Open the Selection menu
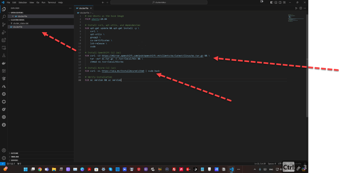339x173 pixels. pyautogui.click(x=23, y=2)
